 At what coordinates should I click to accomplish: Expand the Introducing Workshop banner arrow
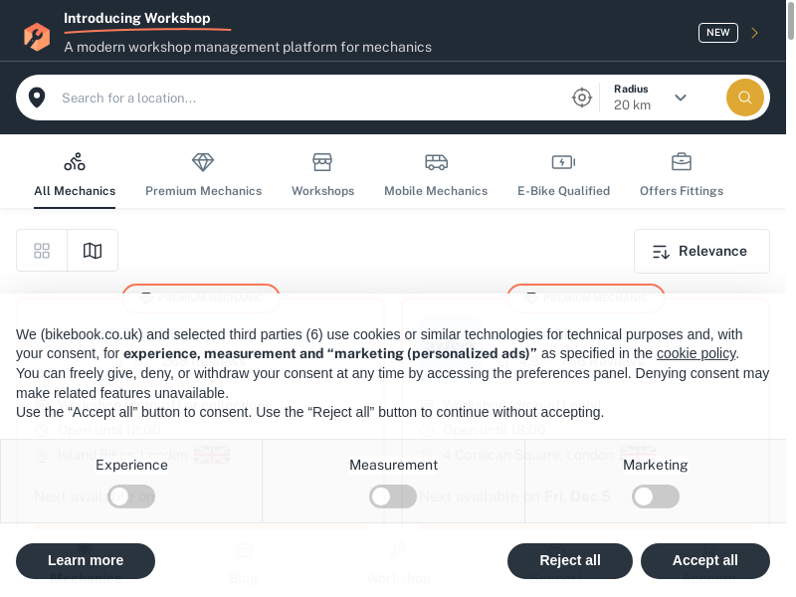(x=754, y=33)
